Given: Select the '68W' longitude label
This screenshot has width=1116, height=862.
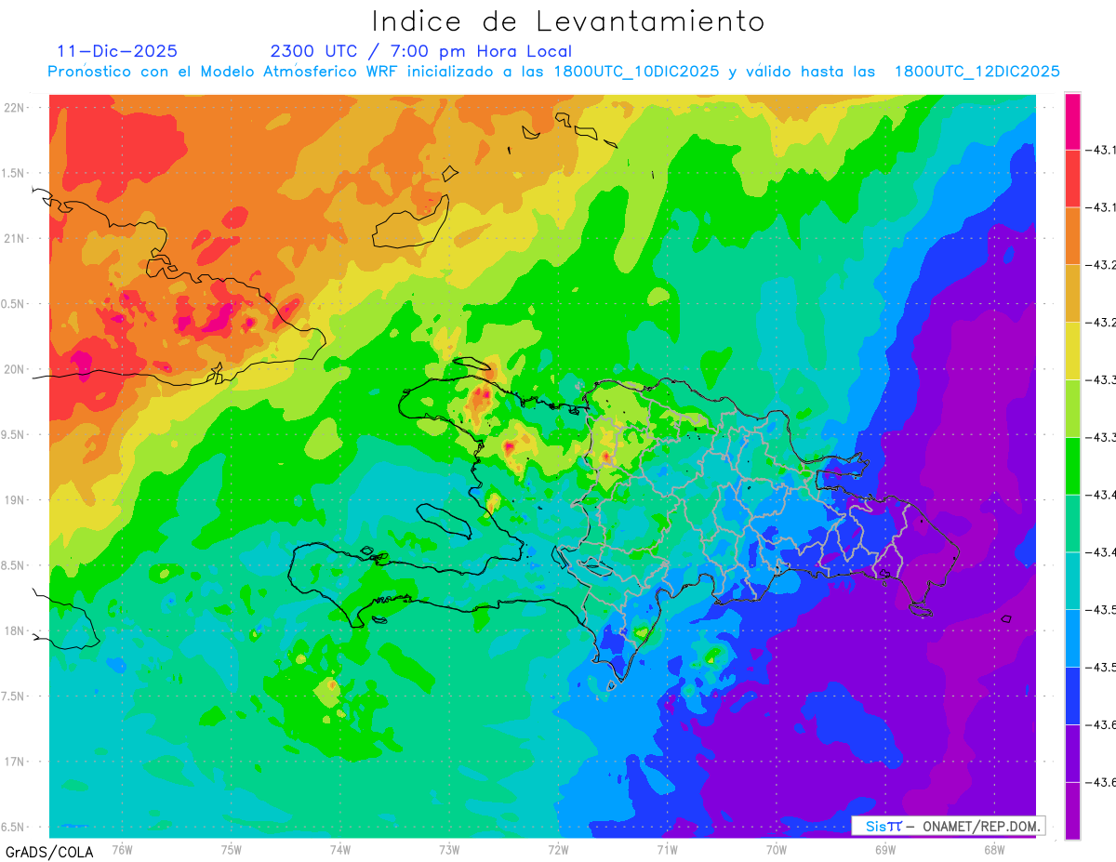Looking at the screenshot, I should (994, 849).
